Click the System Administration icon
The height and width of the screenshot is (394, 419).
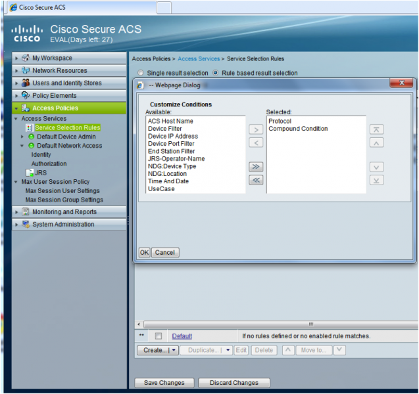pyautogui.click(x=26, y=224)
